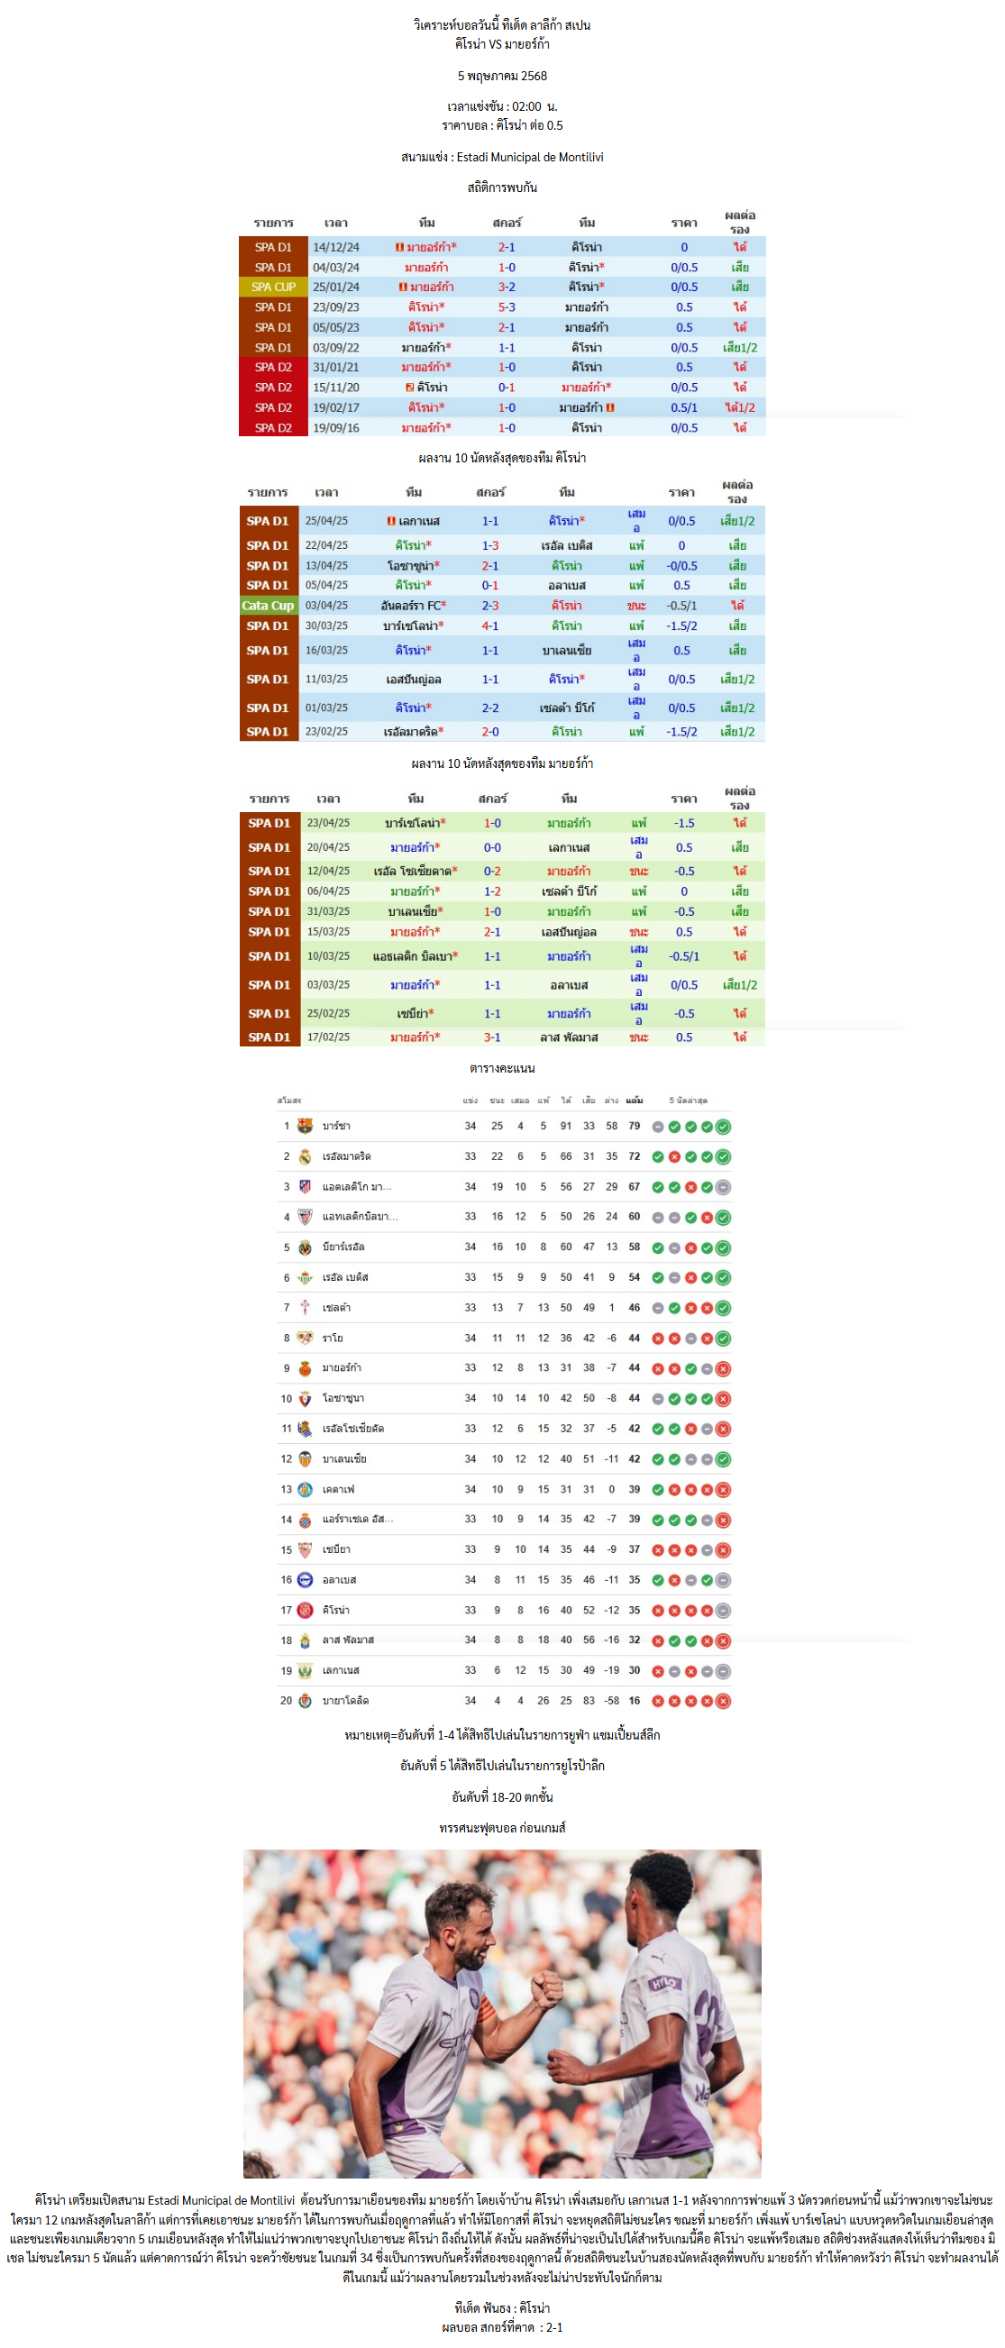This screenshot has height=2348, width=1005.
Task: Click the 'ตารางคะแนน' standings heading
Action: pyautogui.click(x=502, y=1068)
